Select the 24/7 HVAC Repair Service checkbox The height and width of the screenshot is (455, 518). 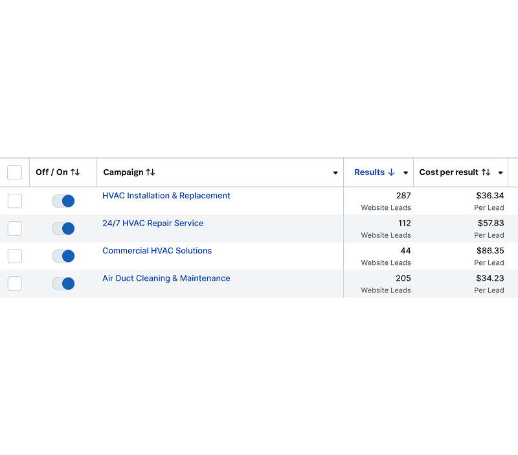(15, 229)
